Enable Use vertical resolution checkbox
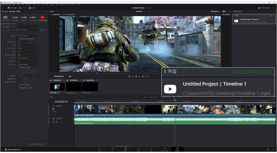Viewport: 277px width, 153px height. (18, 39)
